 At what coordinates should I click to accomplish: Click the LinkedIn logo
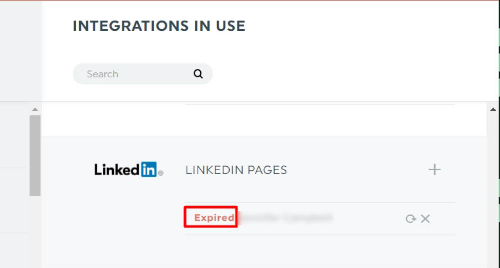129,169
